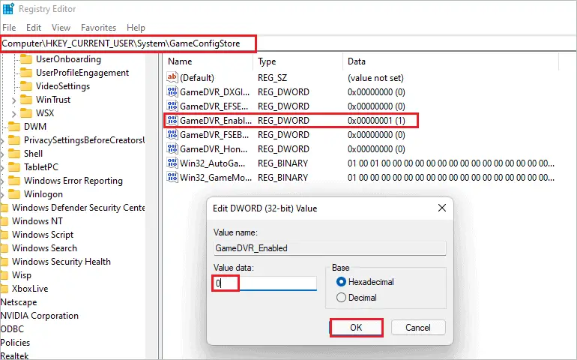Select the GameDVR_Enabl value icon
This screenshot has width=577, height=360.
click(172, 121)
